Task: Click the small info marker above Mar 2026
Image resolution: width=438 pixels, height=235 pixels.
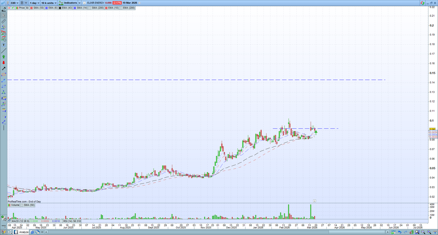Action: tap(314, 200)
